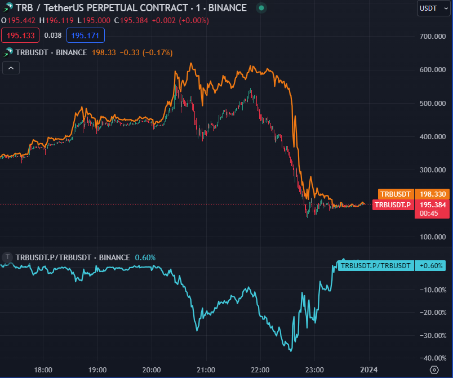Select the TRB / TetherUS PERPETUAL CONTRACT title
Screen dimensions: 453x378
pyautogui.click(x=131, y=8)
